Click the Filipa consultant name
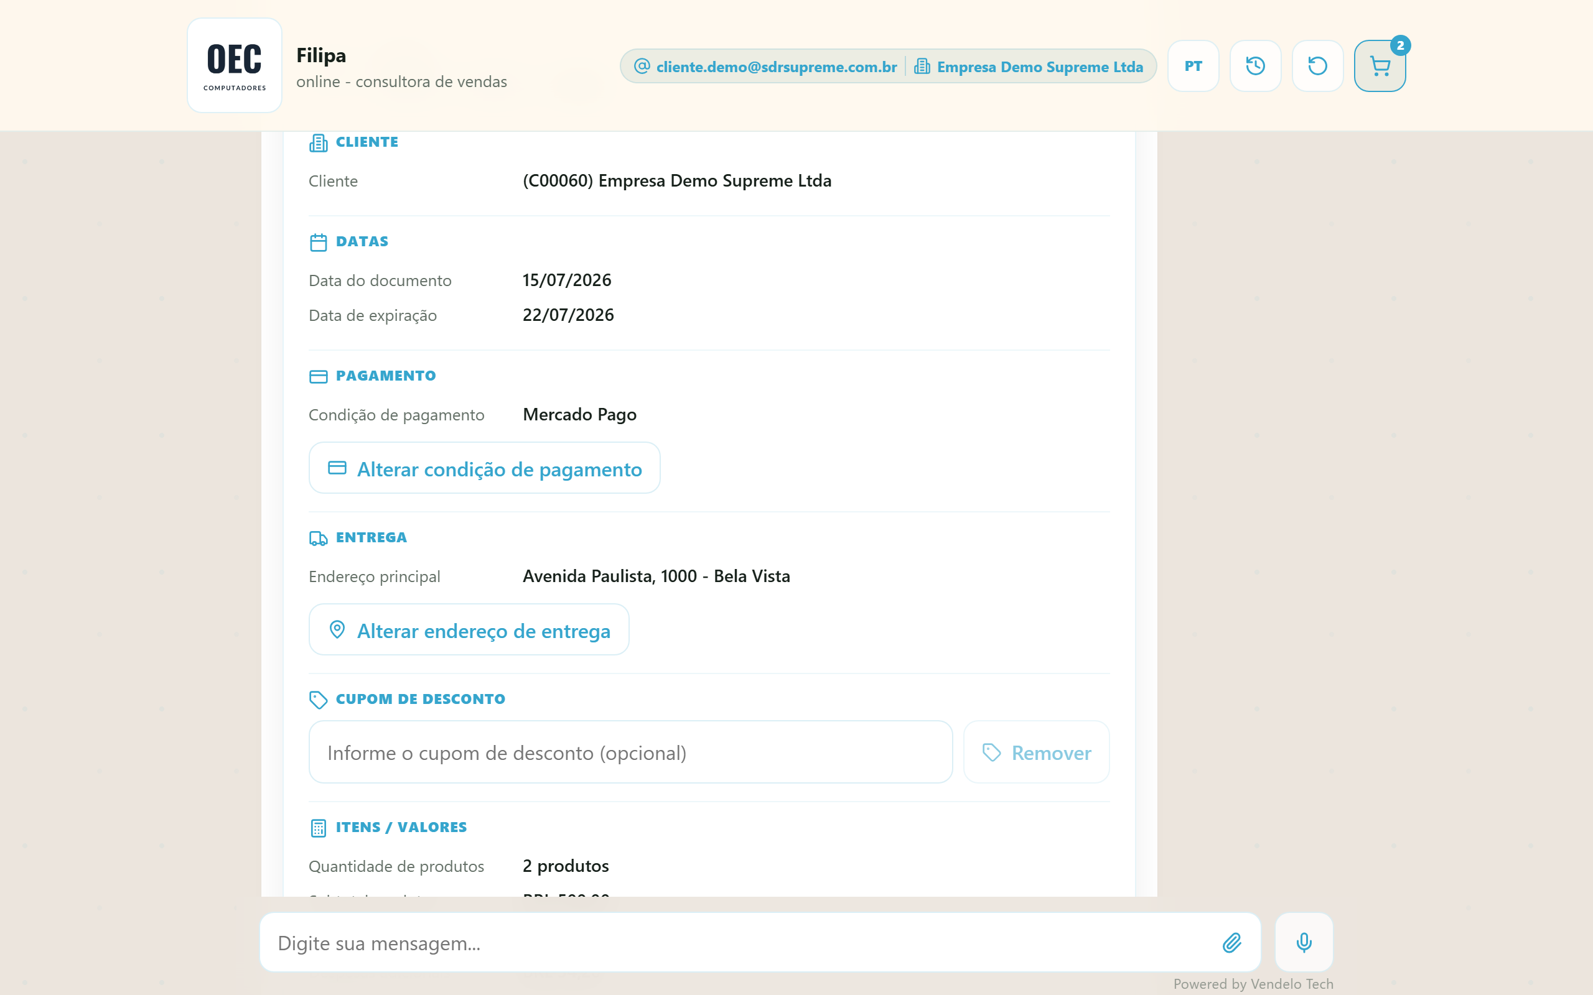 tap(320, 55)
